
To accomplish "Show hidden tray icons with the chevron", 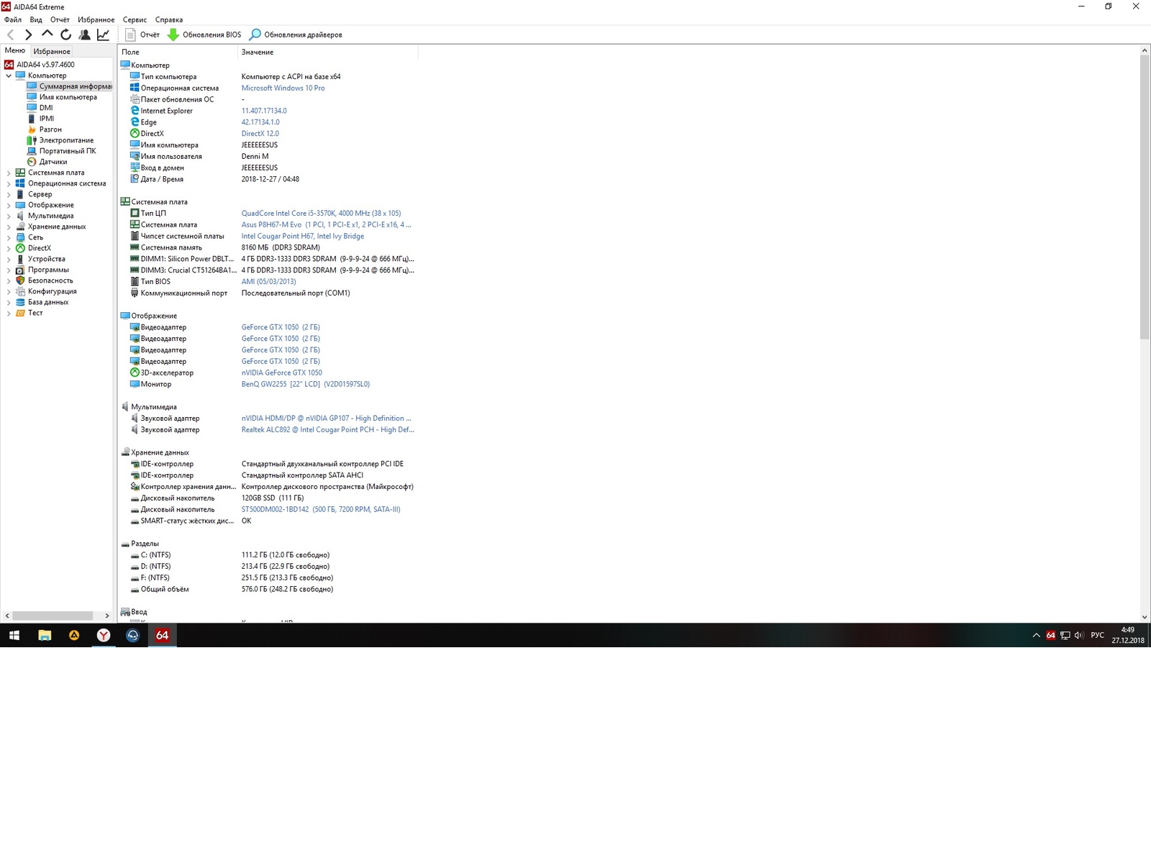I will (1036, 635).
